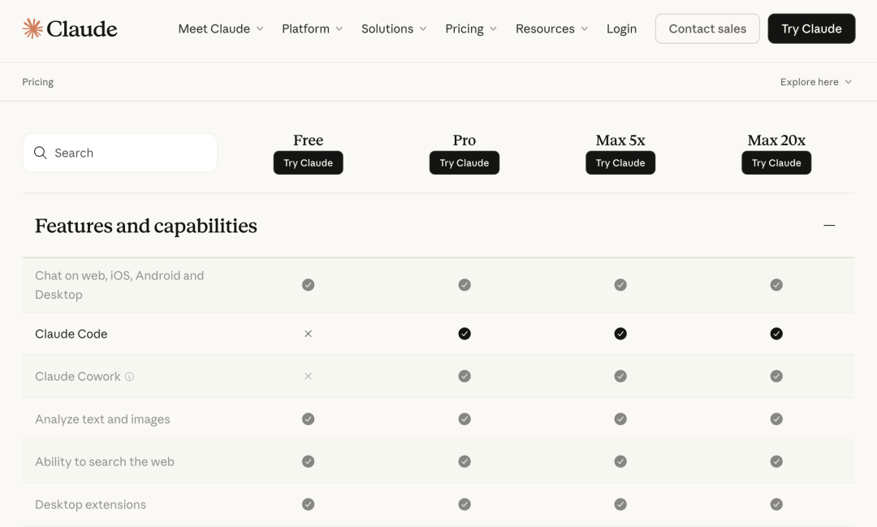Click the Login link
The width and height of the screenshot is (877, 527).
[x=621, y=28]
